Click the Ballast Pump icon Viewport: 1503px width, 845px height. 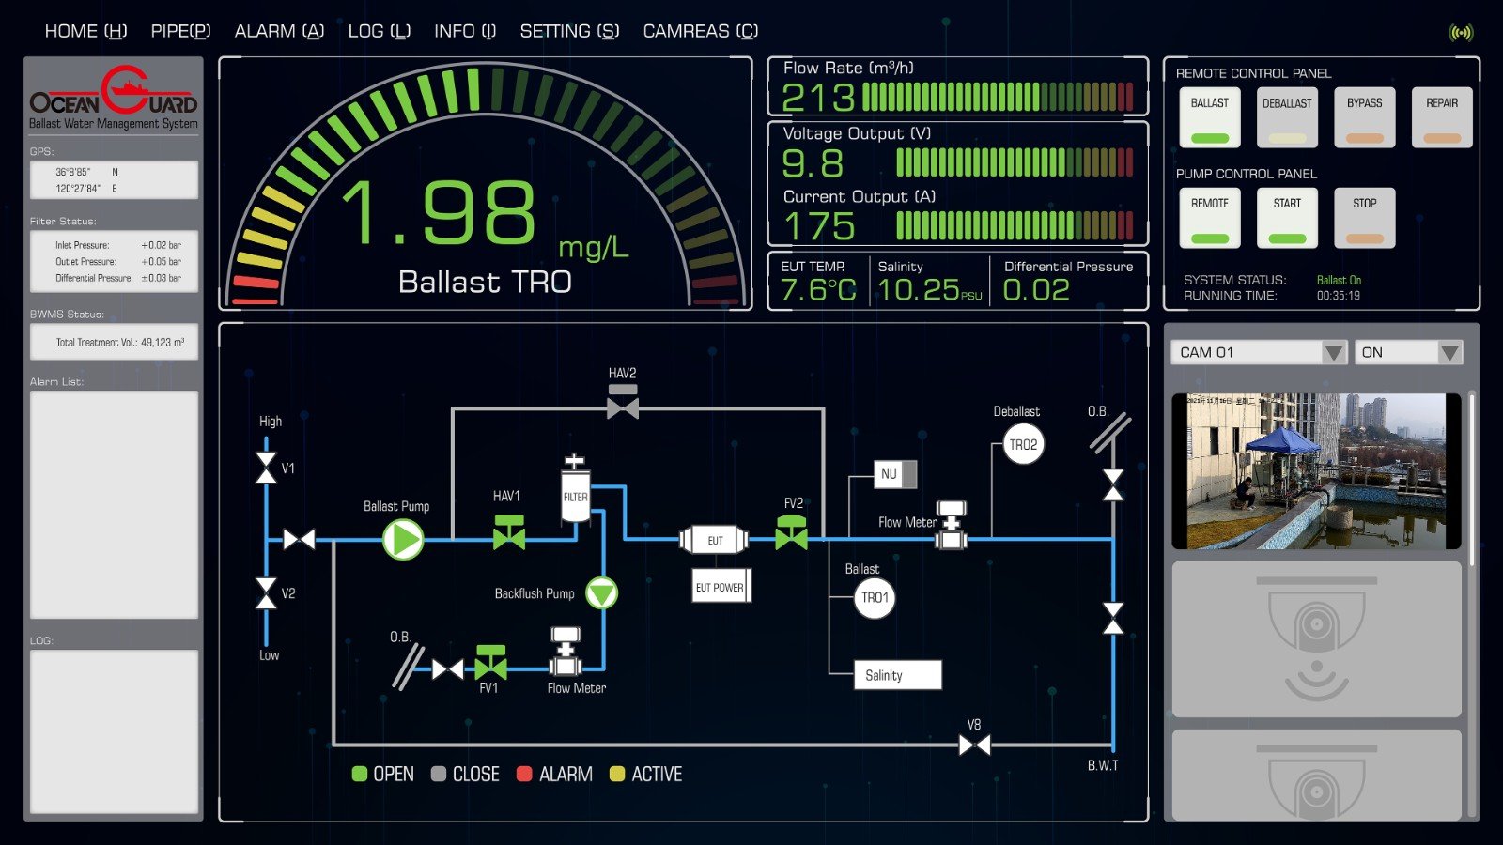point(403,540)
